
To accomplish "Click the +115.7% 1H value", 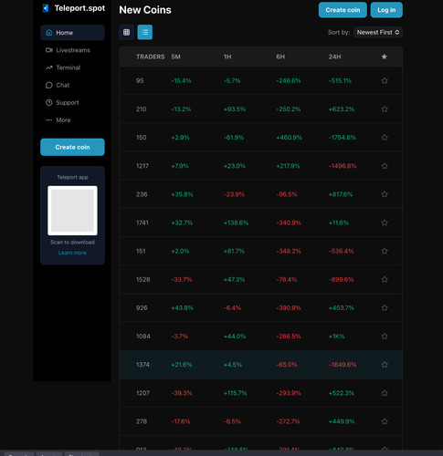I will (x=236, y=393).
